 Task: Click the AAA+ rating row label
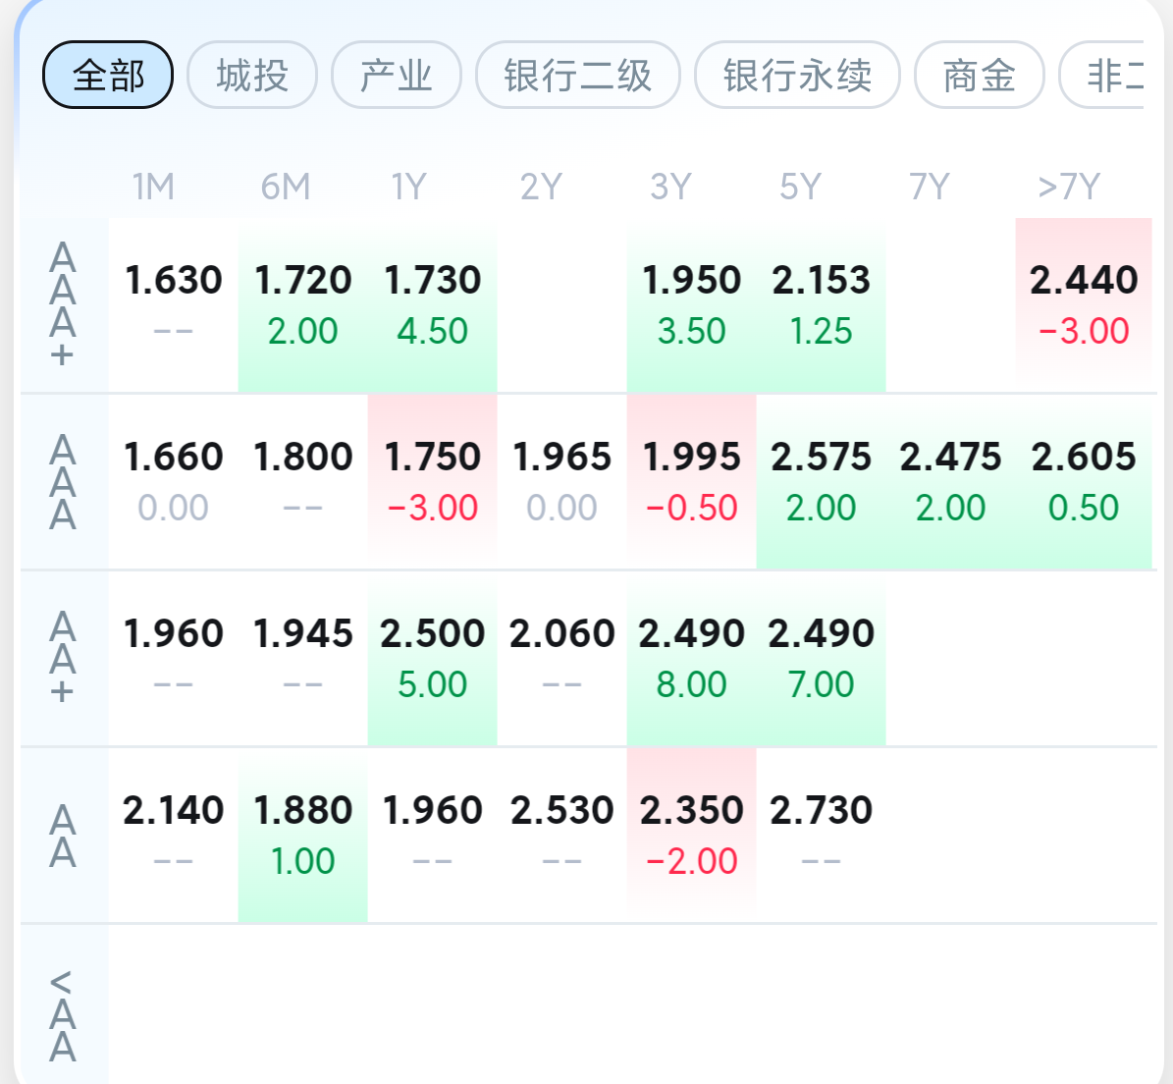point(63,304)
